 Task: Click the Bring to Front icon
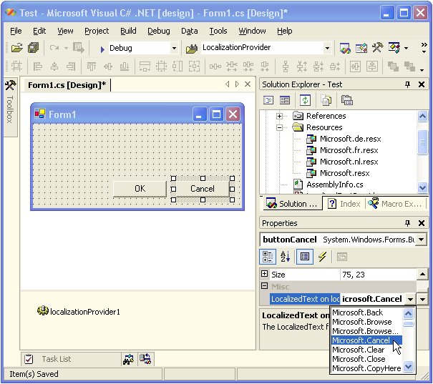(393, 67)
